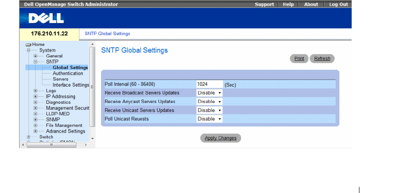Click the Dell logo

46,18
